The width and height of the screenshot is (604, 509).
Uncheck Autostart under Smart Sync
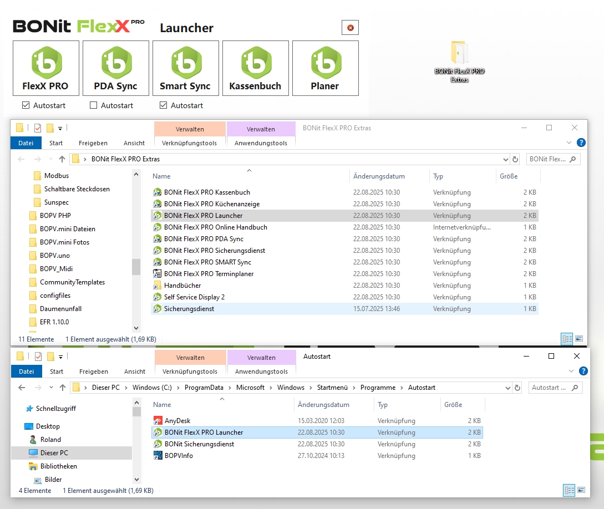(163, 105)
